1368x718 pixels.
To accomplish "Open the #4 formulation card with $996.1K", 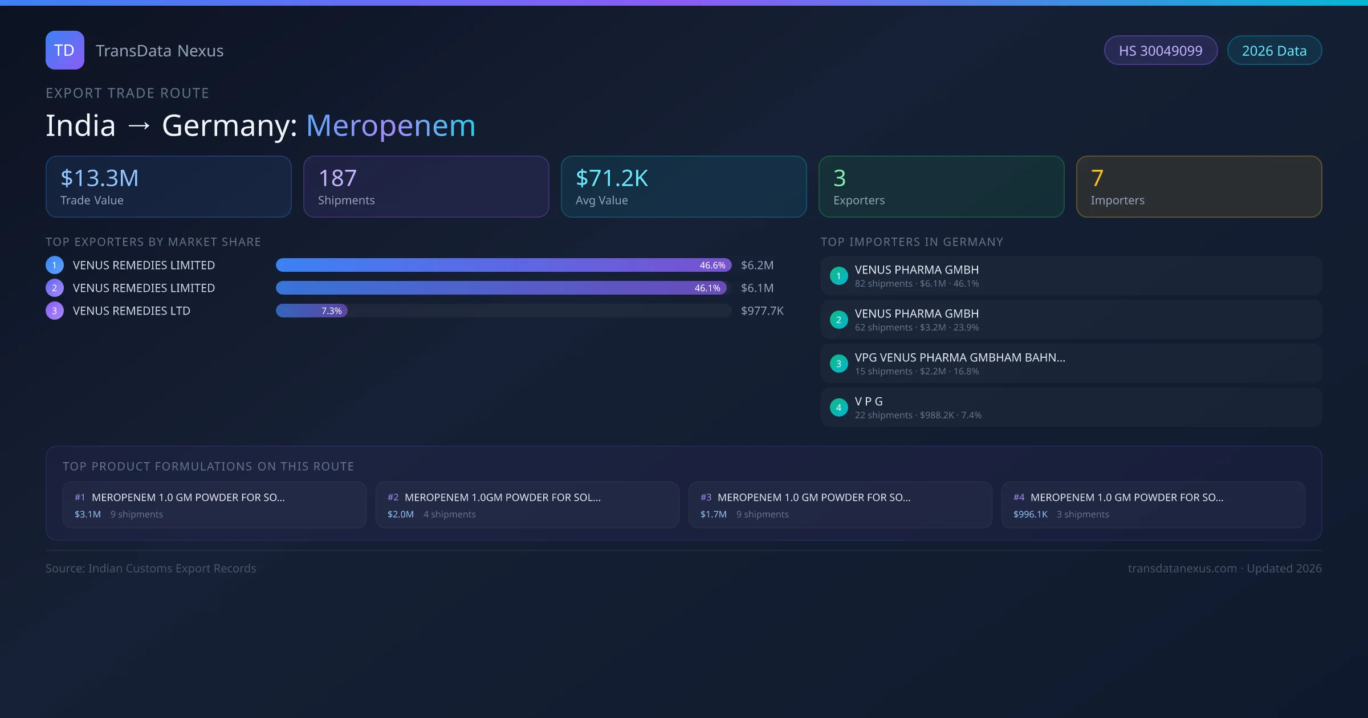I will pyautogui.click(x=1153, y=505).
